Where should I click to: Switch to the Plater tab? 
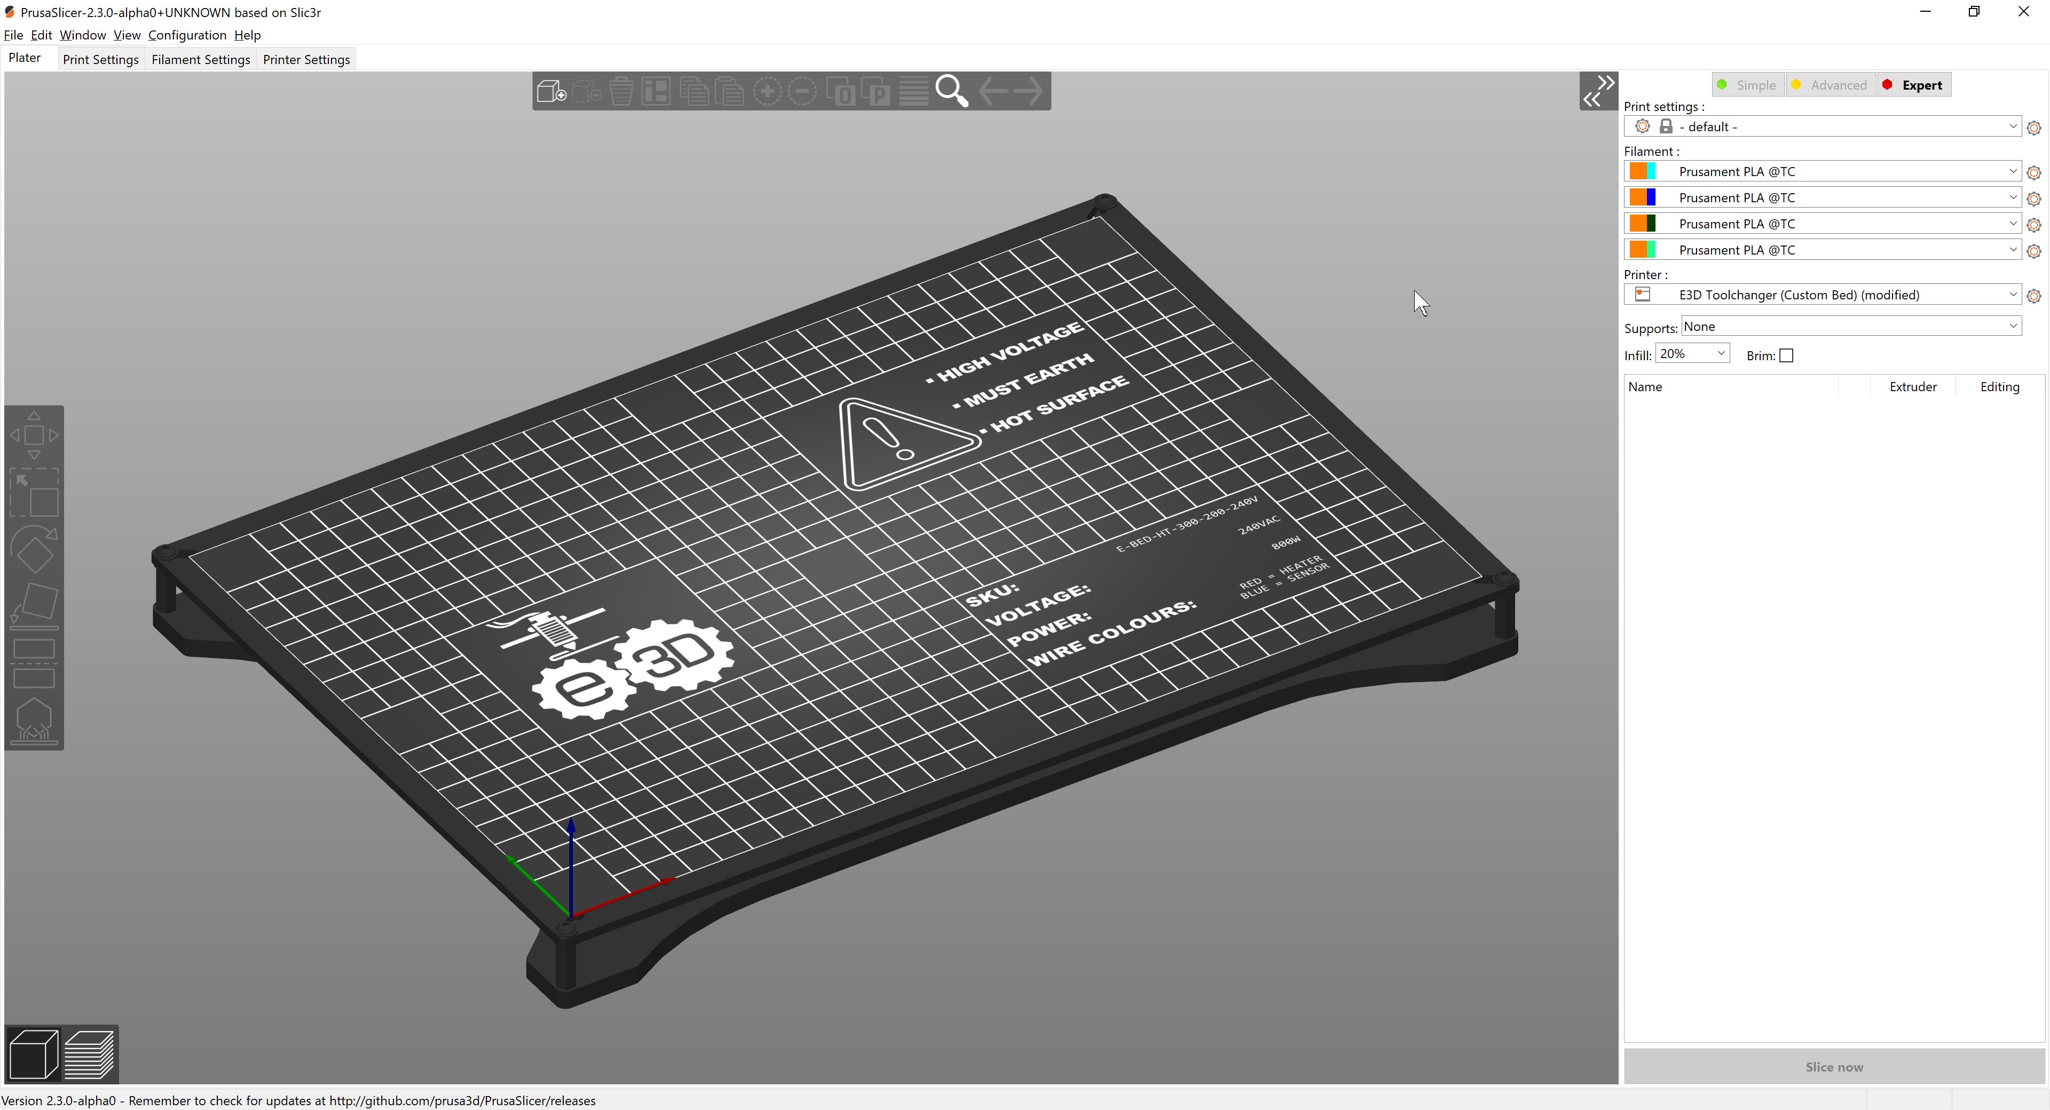[25, 57]
